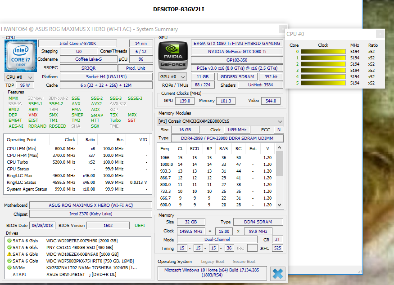Click the red SST feature flag
This screenshot has height=285, width=394.
tap(131, 120)
